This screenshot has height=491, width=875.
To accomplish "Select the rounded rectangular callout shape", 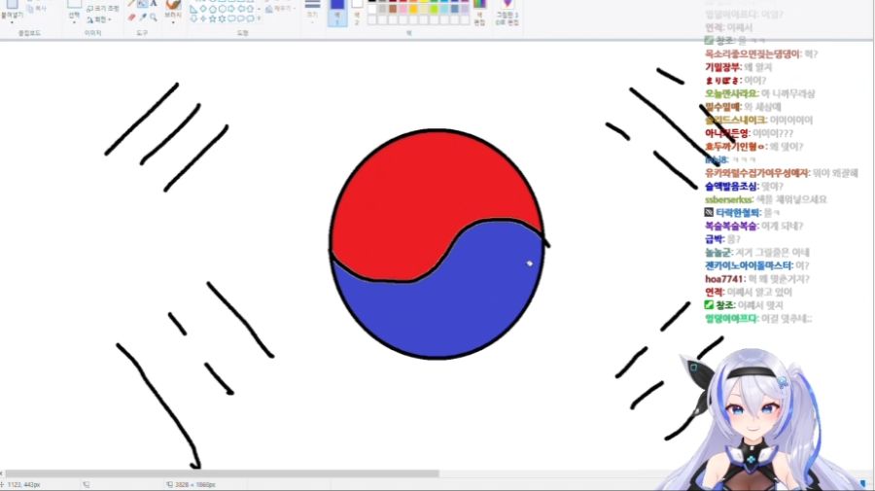I will pyautogui.click(x=231, y=18).
